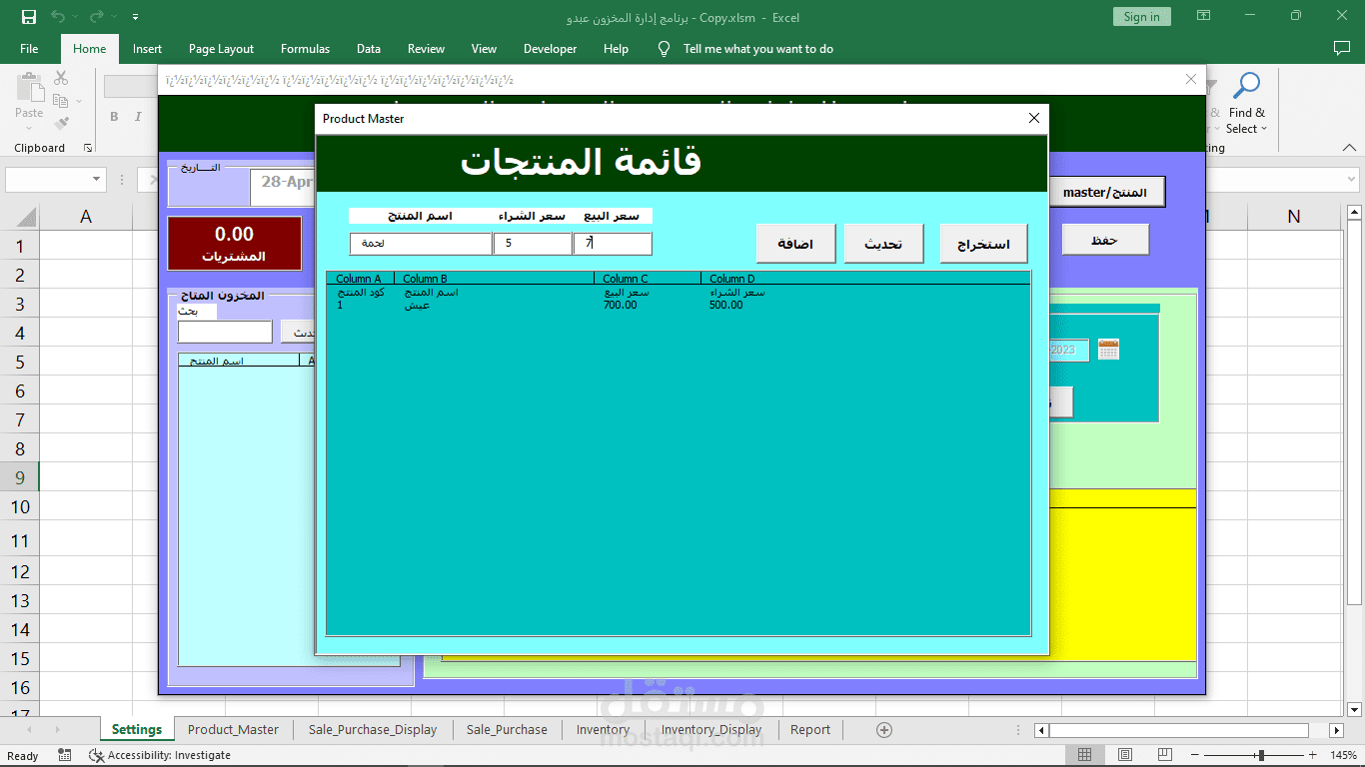The width and height of the screenshot is (1365, 767).
Task: Click the اضافة (Add) button
Action: pos(795,244)
